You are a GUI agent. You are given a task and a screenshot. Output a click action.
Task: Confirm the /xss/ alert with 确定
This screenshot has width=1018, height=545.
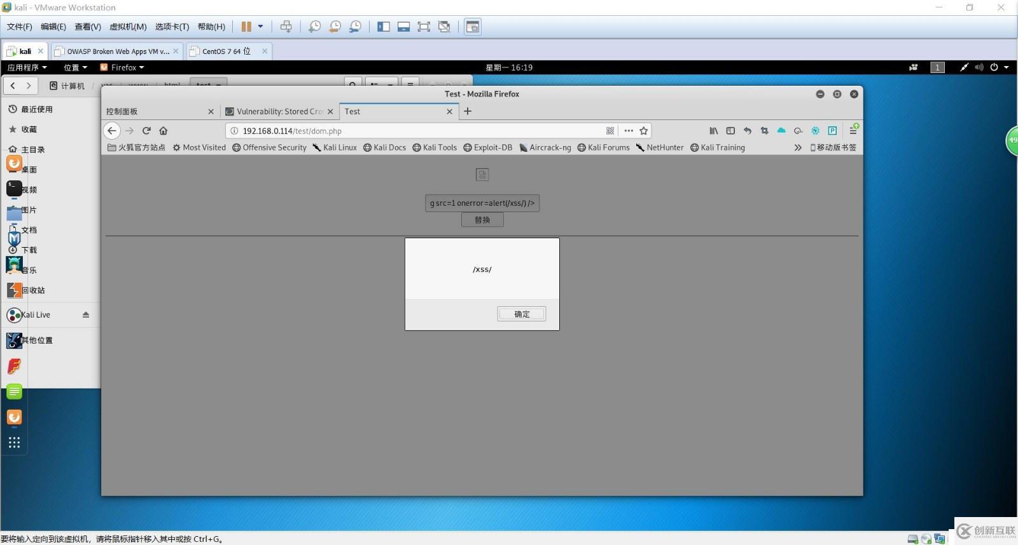522,314
